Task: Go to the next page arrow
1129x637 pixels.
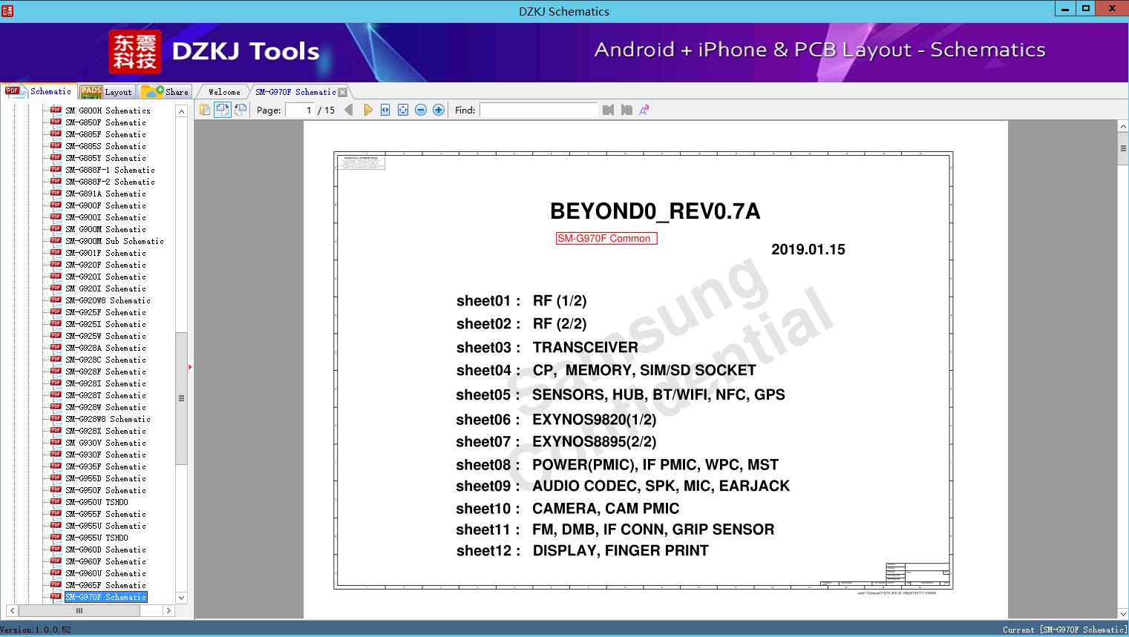Action: [x=367, y=110]
